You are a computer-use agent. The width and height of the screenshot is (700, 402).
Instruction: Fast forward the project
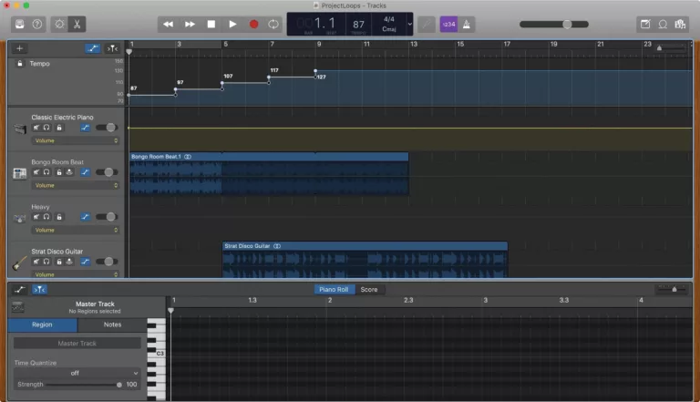(190, 24)
